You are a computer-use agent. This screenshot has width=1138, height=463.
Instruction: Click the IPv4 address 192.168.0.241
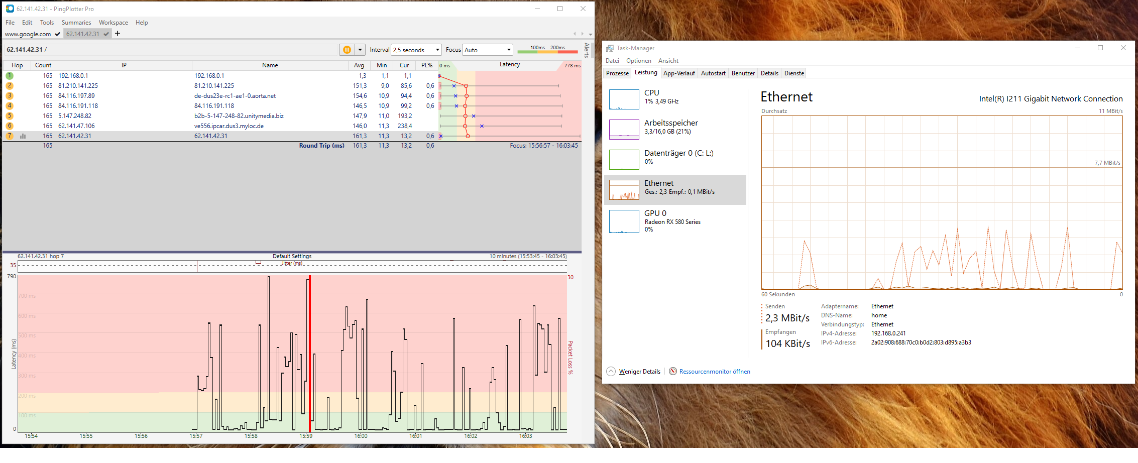(888, 333)
